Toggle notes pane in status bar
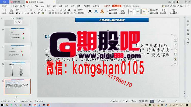 pyautogui.click(x=126, y=101)
